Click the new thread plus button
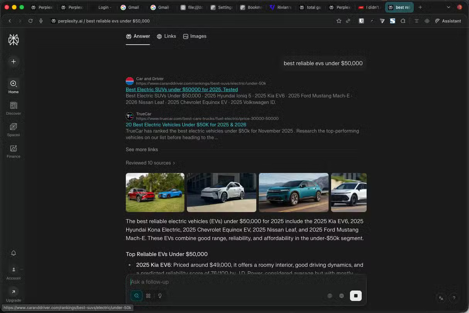This screenshot has width=469, height=313. [14, 61]
